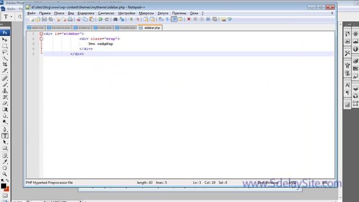Screen dimensions: 359x202
Task: Click the red Start Recording macro button
Action: click(188, 20)
